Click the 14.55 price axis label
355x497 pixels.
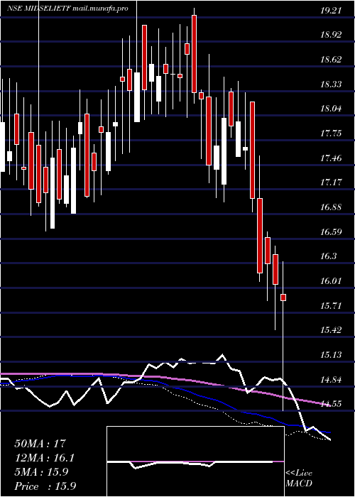coord(331,404)
